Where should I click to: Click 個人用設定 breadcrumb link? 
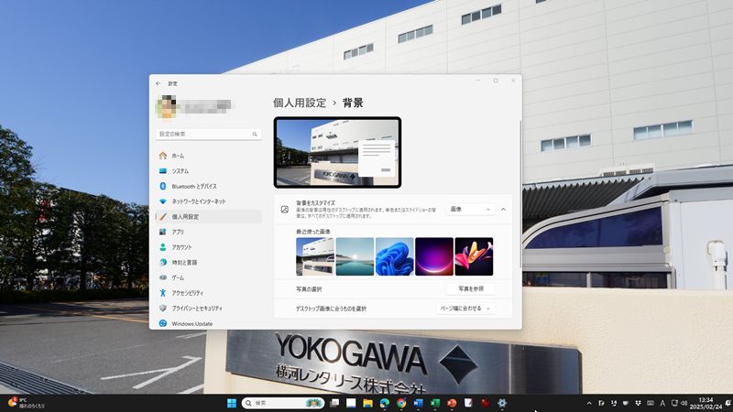tap(300, 103)
